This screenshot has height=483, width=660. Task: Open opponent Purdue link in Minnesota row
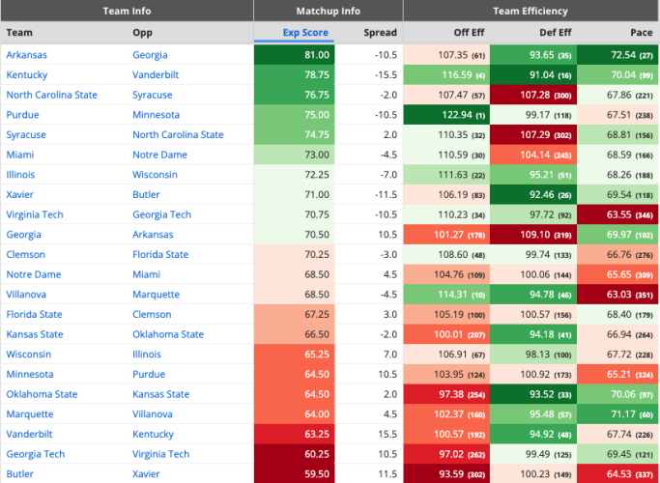[149, 375]
